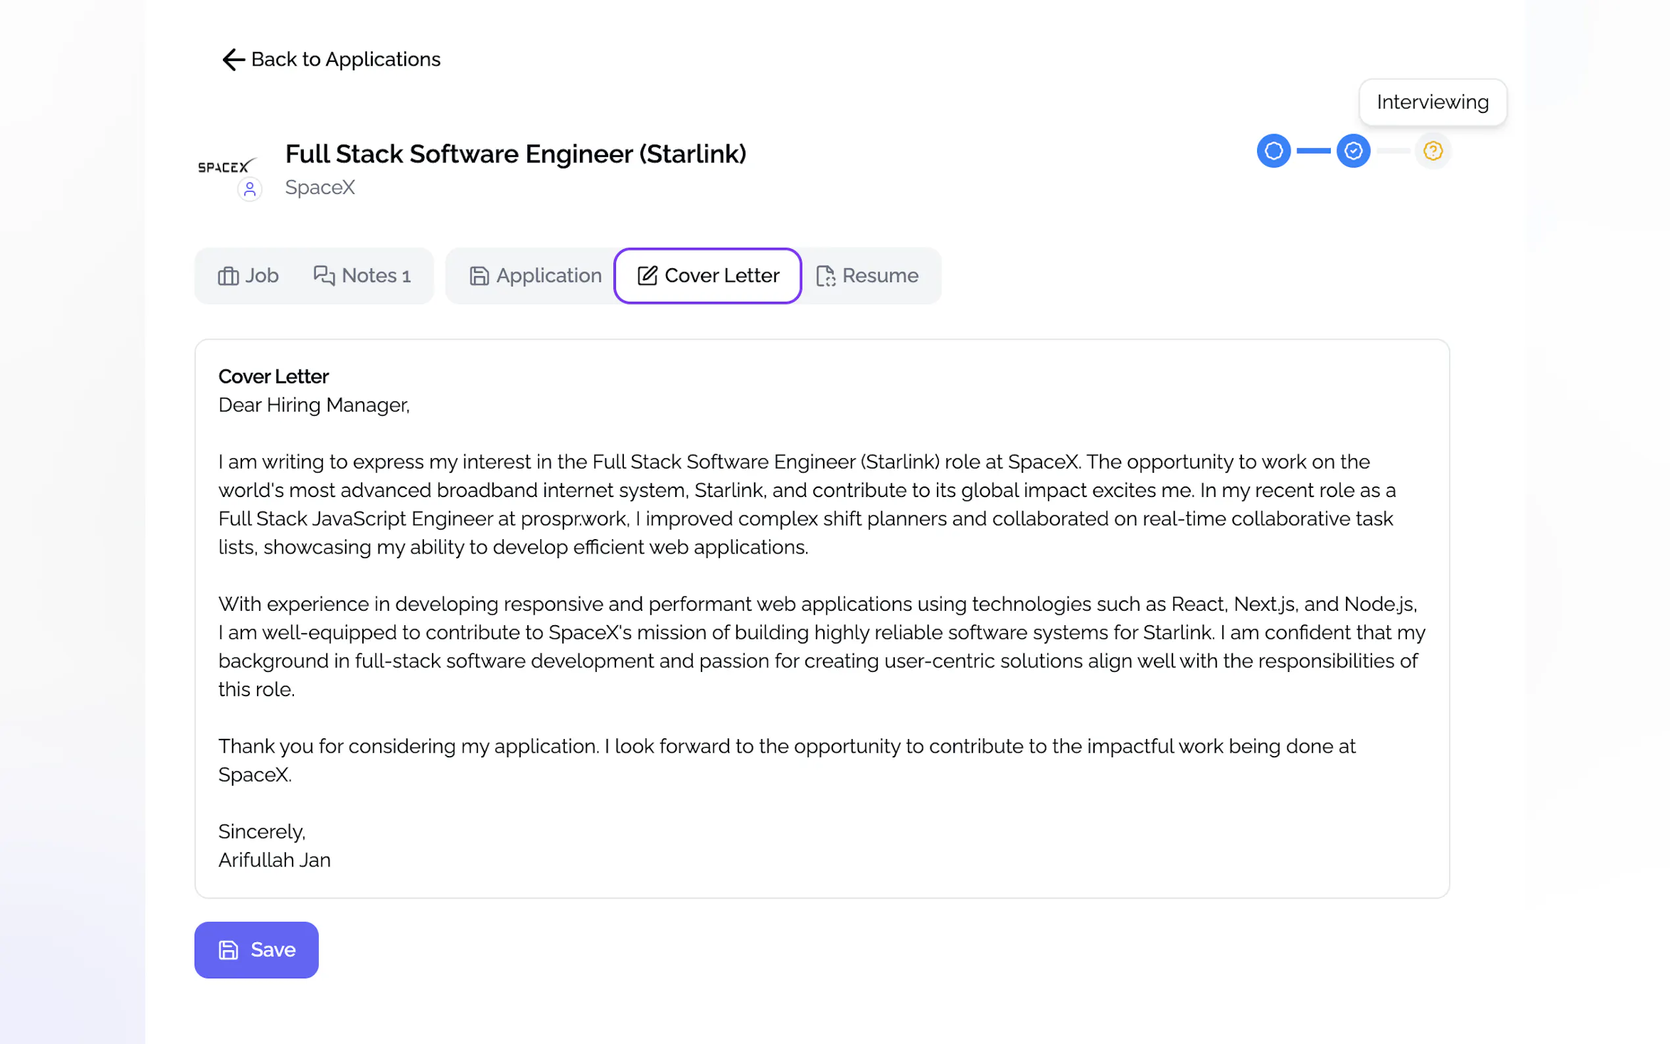Viewport: 1670px width, 1044px height.
Task: Click the Full Stack Software Engineer title
Action: (515, 154)
